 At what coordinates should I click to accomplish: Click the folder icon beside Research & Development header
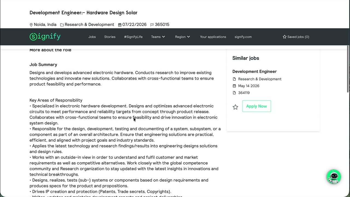click(x=62, y=25)
